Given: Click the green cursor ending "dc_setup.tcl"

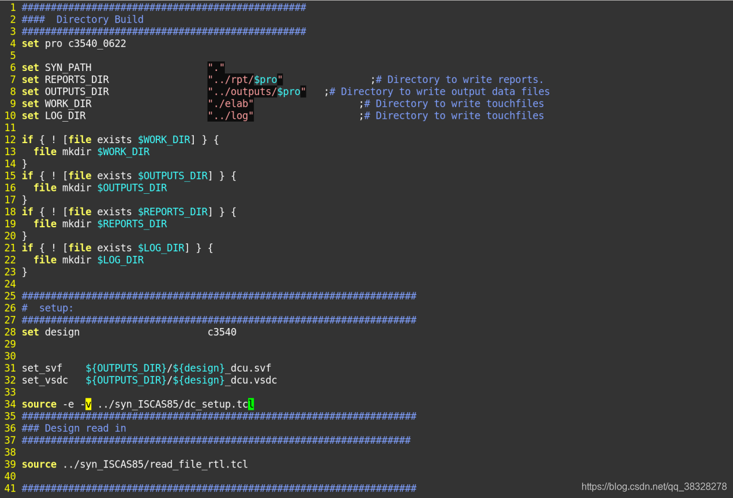Looking at the screenshot, I should coord(251,404).
